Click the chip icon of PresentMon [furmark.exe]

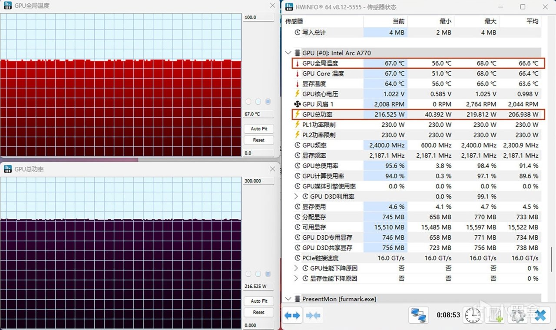coord(298,299)
